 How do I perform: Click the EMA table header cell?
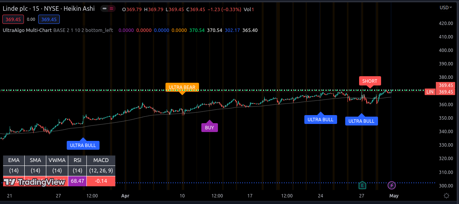(14, 160)
